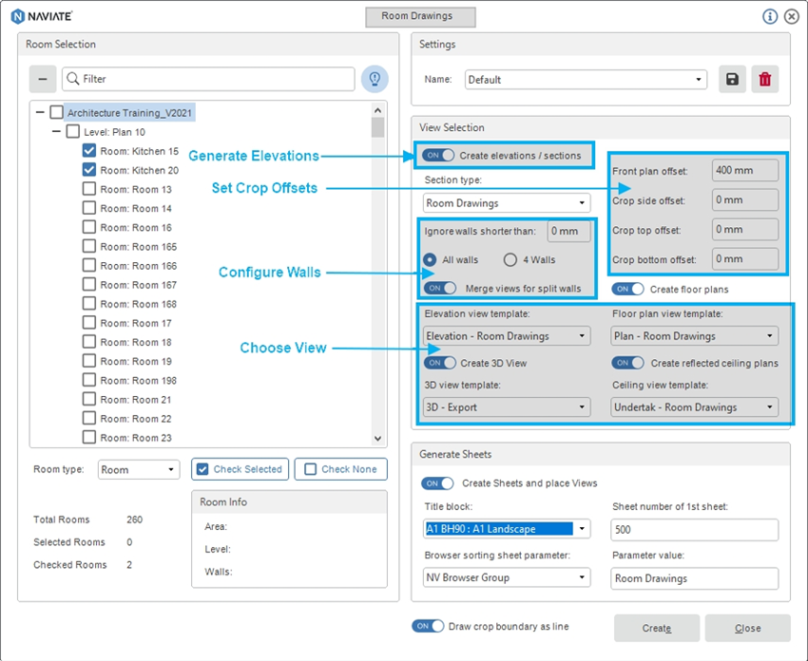Close the dialog with the X icon
Image resolution: width=808 pixels, height=661 pixels.
792,16
